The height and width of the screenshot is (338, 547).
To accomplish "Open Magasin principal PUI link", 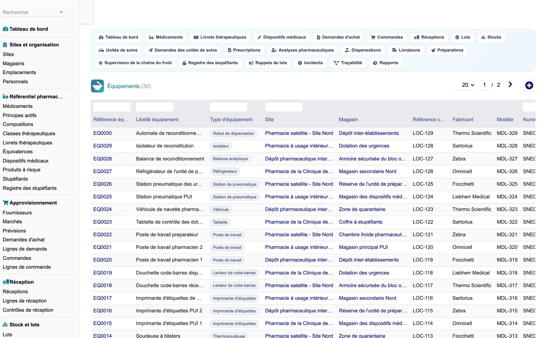I will pyautogui.click(x=363, y=247).
